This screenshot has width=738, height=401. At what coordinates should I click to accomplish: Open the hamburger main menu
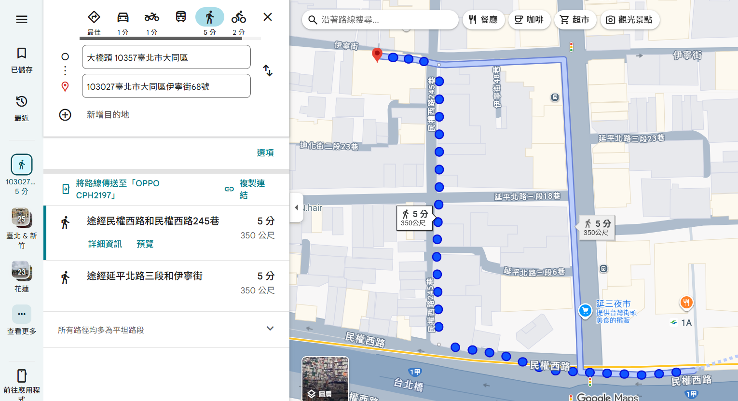[x=22, y=19]
